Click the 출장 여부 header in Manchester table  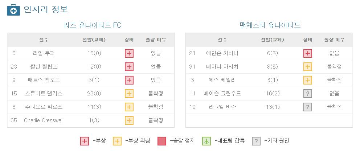coord(334,40)
